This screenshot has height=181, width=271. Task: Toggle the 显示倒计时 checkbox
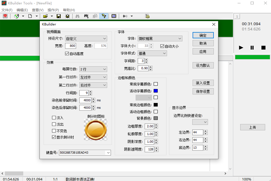coord(54,137)
